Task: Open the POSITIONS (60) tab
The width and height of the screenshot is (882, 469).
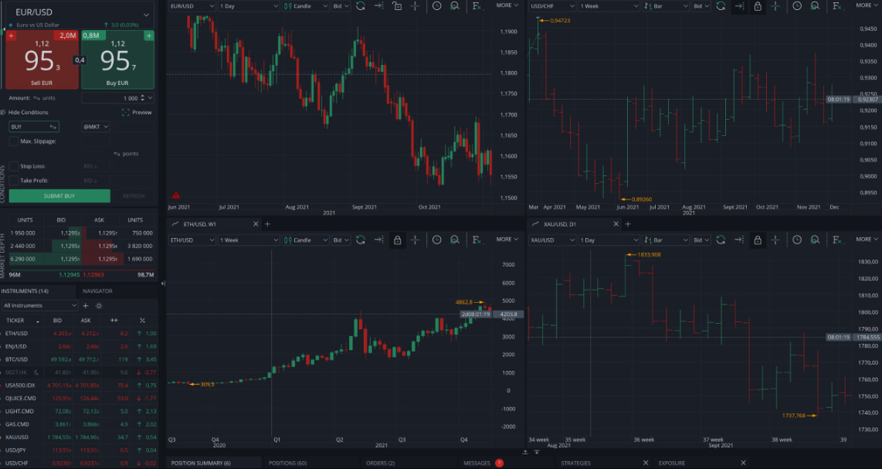Action: pyautogui.click(x=287, y=464)
